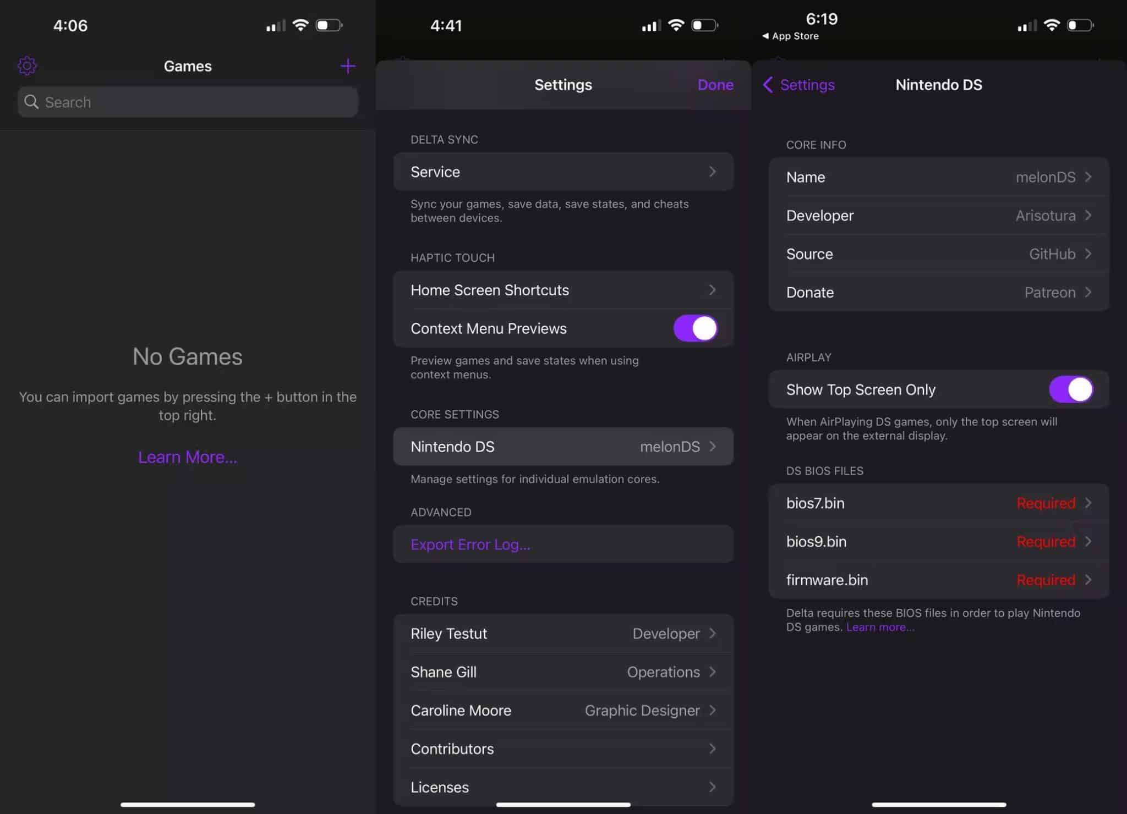Focus the Search field in Games

188,102
